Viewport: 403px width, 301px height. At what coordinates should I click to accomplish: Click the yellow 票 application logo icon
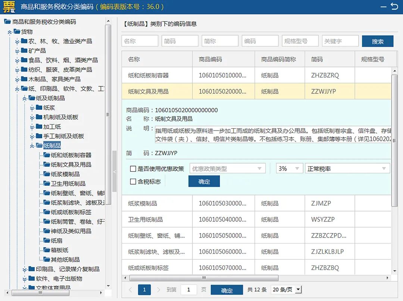click(x=9, y=7)
